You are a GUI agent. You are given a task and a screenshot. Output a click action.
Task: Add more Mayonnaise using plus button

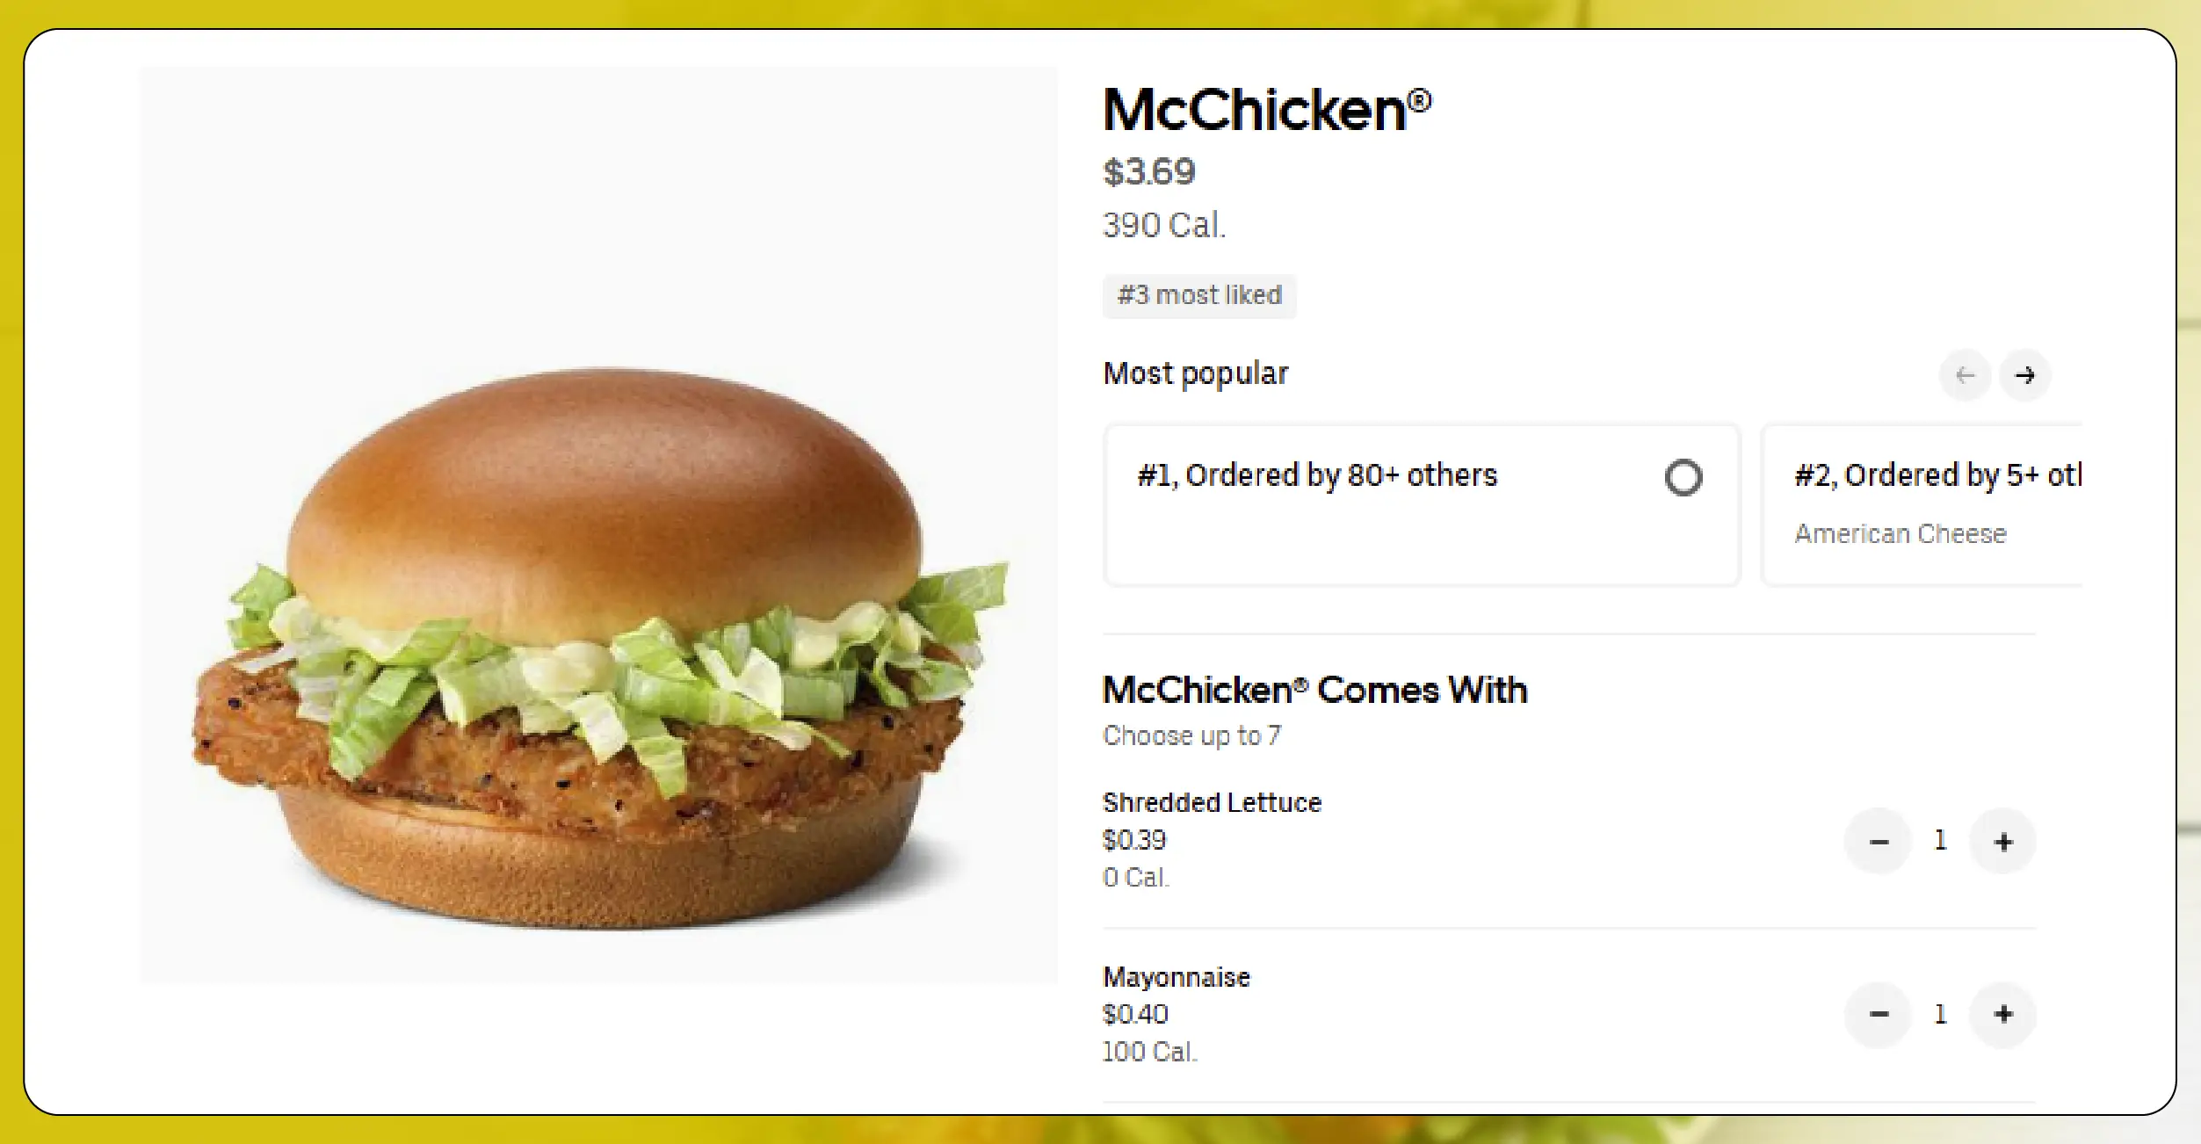tap(2002, 1014)
